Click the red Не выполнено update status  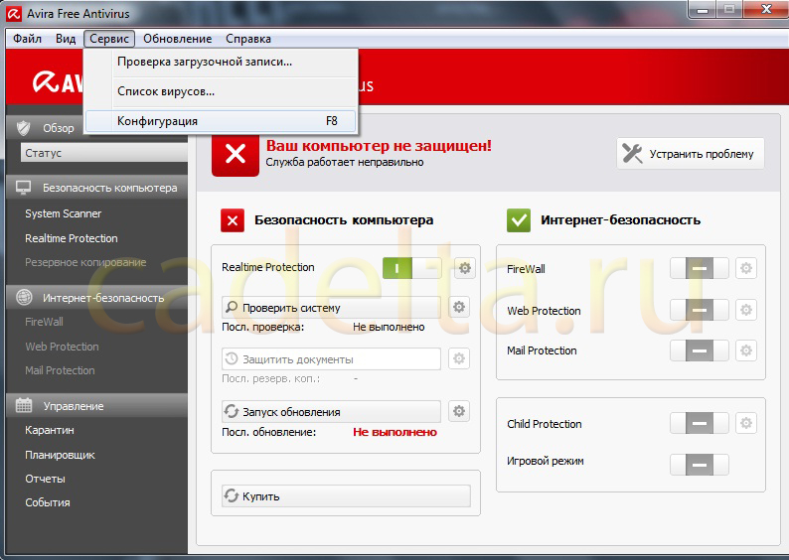[x=395, y=432]
